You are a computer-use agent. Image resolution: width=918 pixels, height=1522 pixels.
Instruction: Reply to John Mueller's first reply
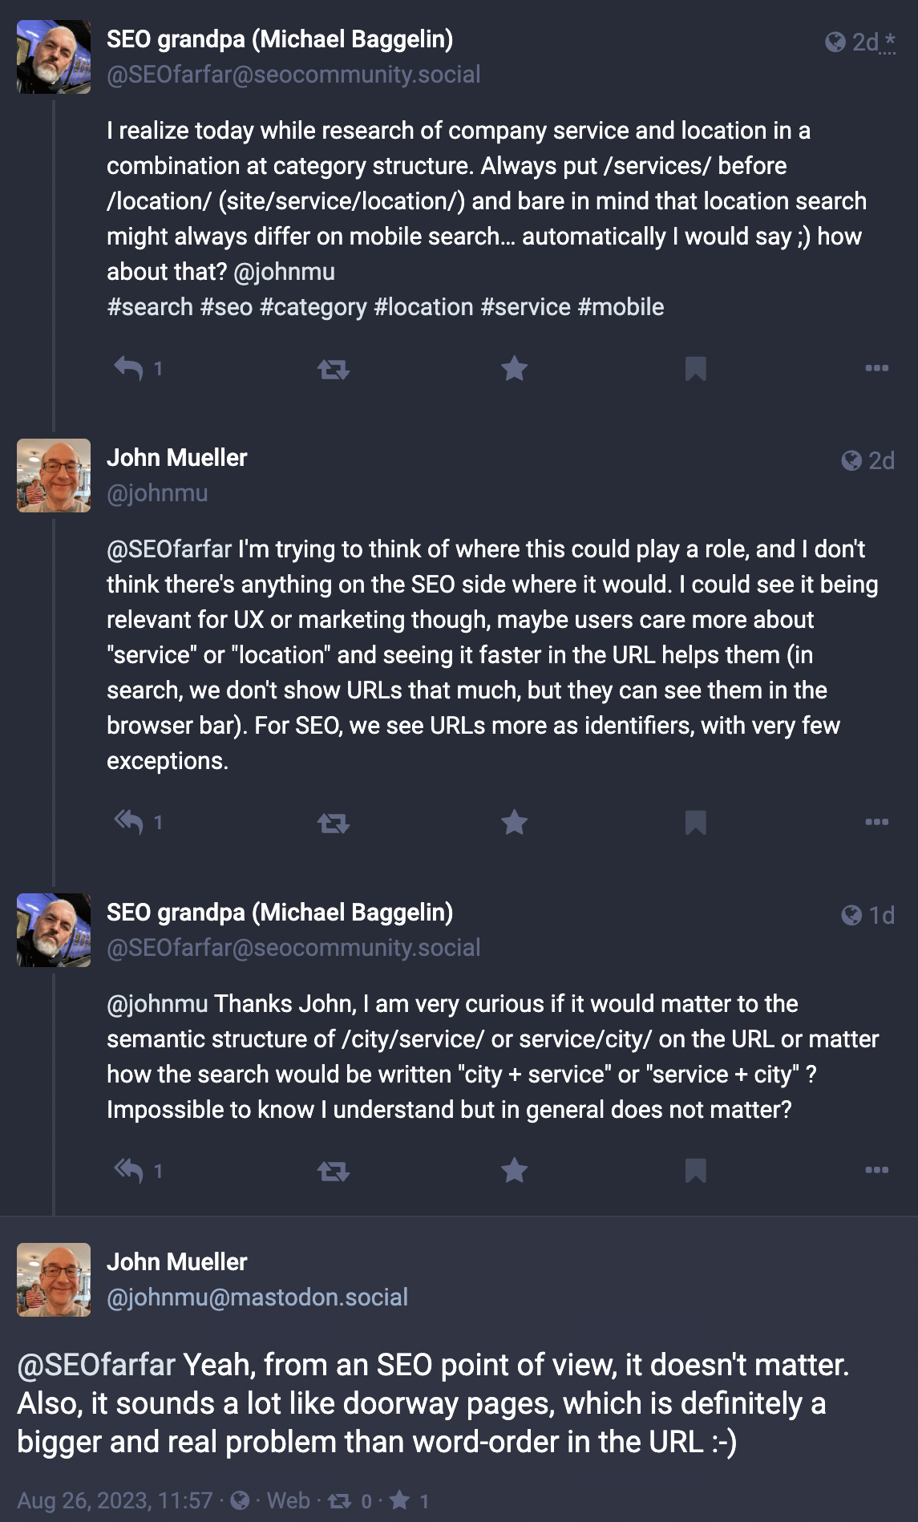[128, 822]
